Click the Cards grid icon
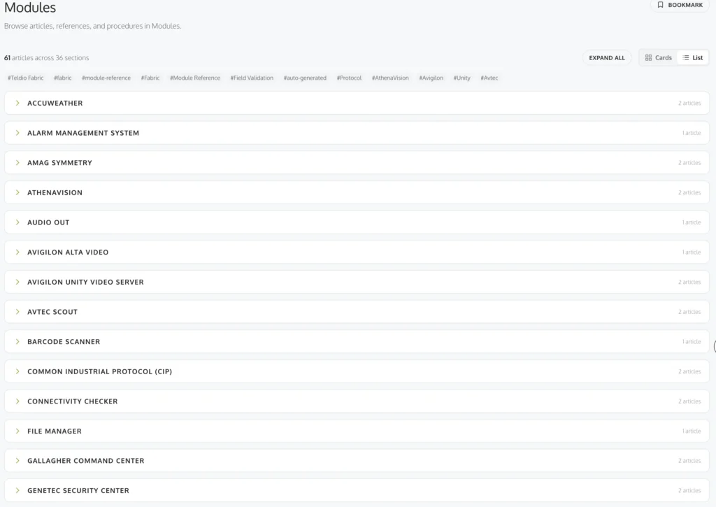 [648, 58]
